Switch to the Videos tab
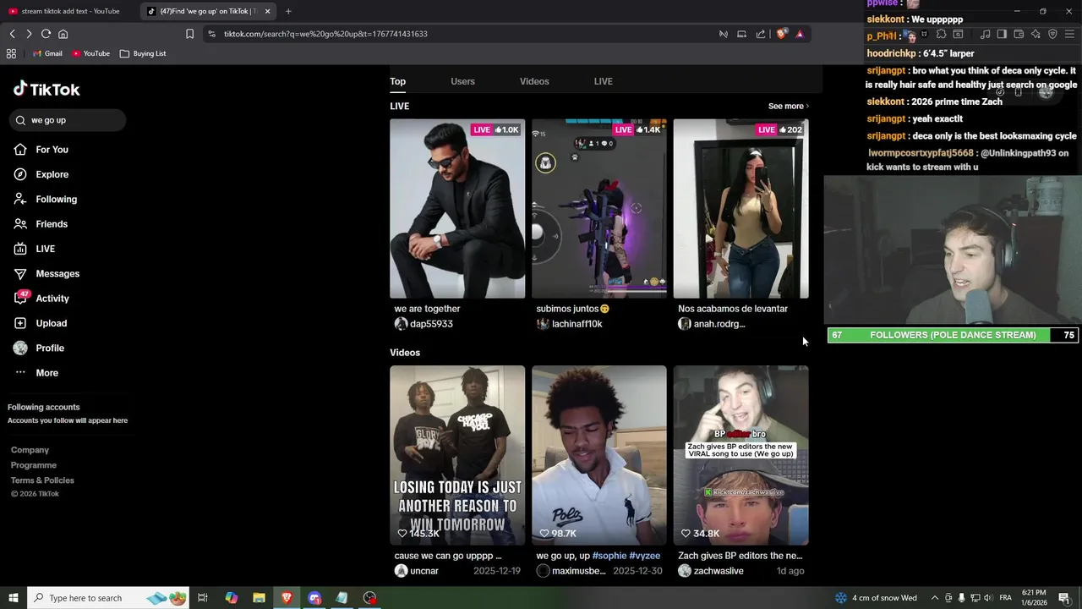The image size is (1082, 609). pos(534,81)
